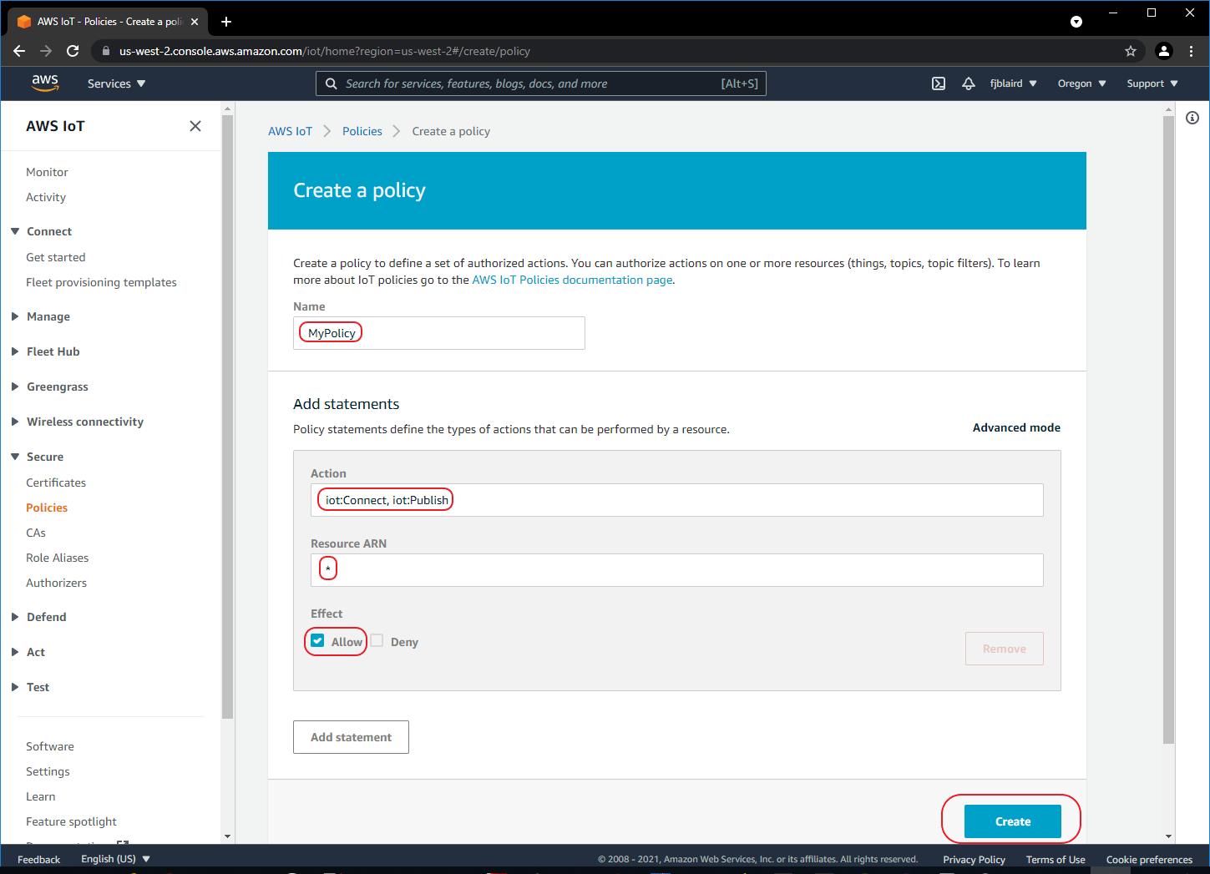Open a new browser tab
This screenshot has height=874, width=1210.
[x=226, y=22]
